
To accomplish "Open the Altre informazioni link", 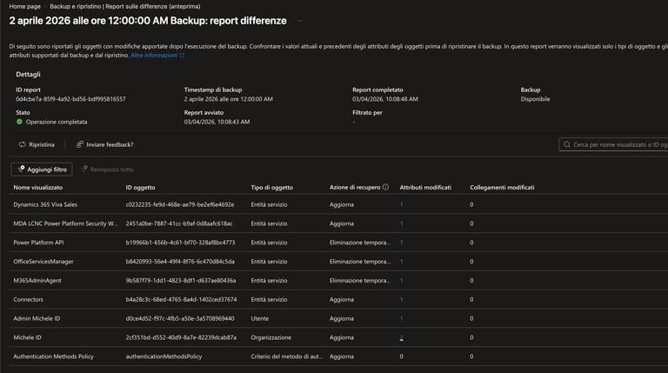I will (x=153, y=54).
